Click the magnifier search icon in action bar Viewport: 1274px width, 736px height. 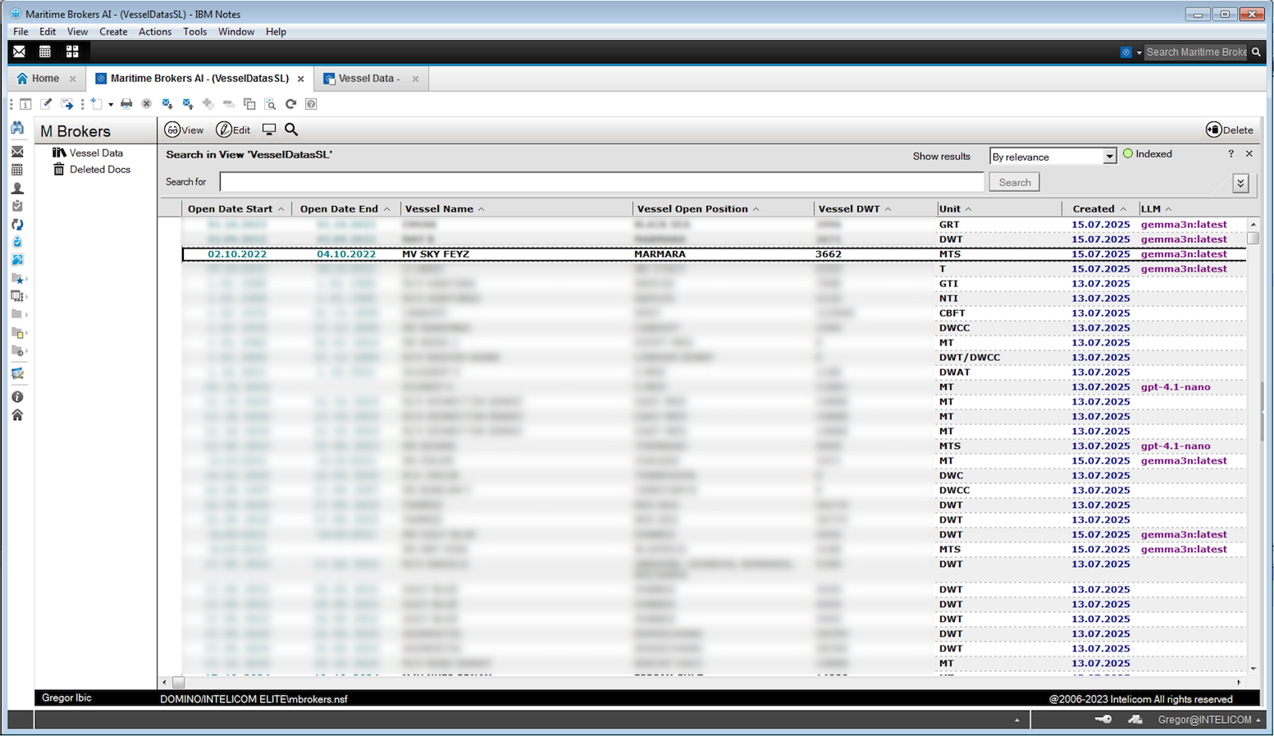291,130
